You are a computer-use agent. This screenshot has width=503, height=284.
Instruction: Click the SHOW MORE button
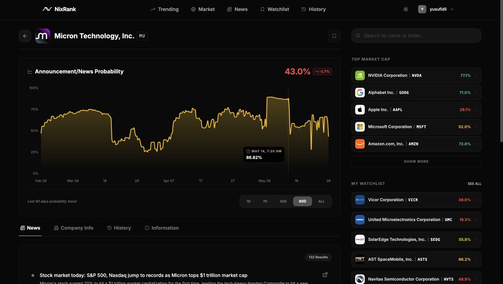[x=416, y=161]
